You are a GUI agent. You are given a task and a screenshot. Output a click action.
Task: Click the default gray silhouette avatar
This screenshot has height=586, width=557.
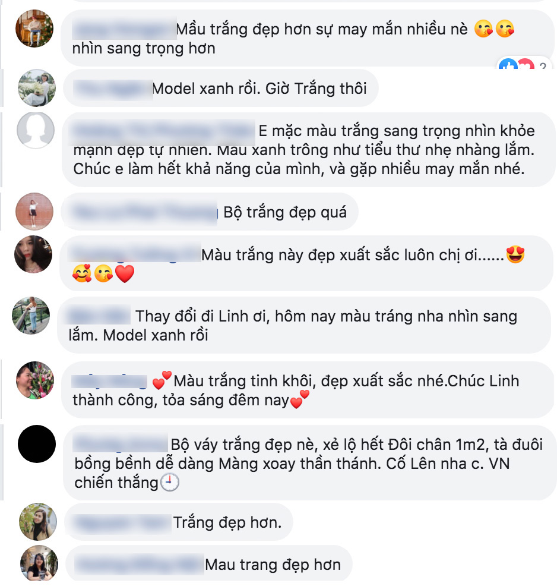(x=36, y=130)
